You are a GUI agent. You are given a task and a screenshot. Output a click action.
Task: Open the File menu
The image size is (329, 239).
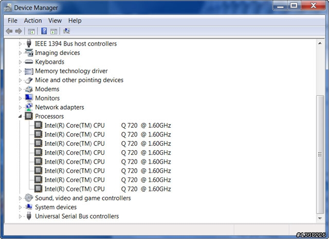click(x=12, y=21)
